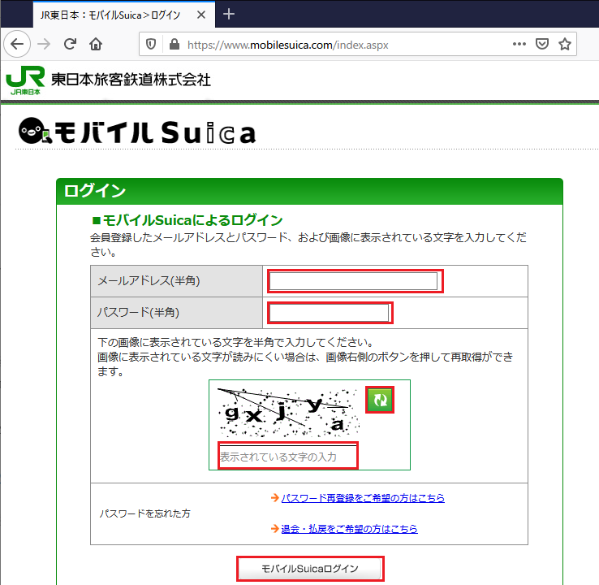Select the JR東日本 モバイルSuica browser tab
This screenshot has height=585, width=599.
pyautogui.click(x=110, y=15)
